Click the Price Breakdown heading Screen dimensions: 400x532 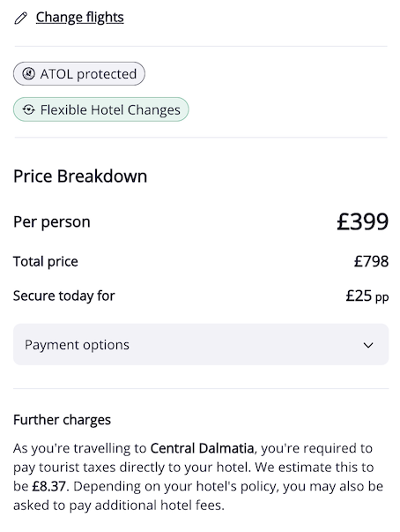pos(80,176)
